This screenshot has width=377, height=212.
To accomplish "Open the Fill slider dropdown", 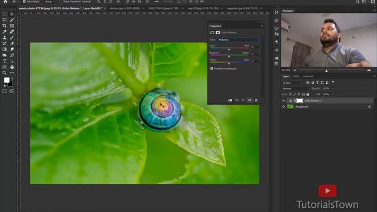I will point(332,94).
